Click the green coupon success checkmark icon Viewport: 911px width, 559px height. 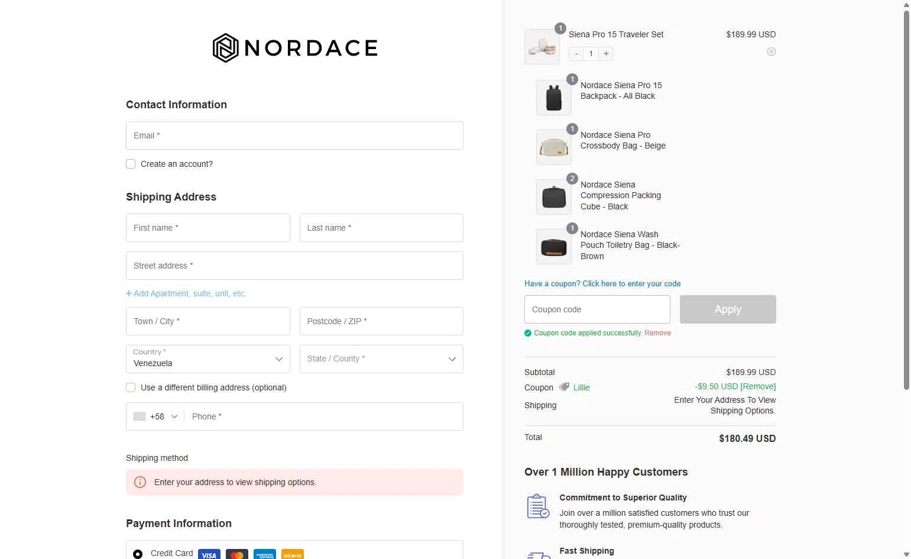pos(528,333)
